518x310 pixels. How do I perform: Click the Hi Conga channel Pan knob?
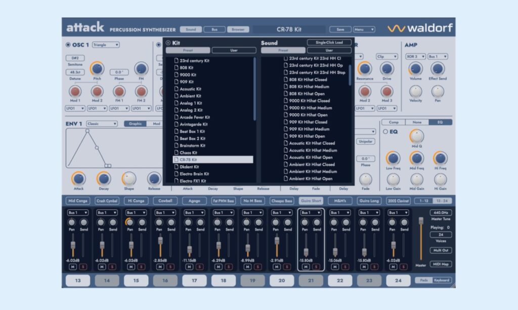[x=131, y=222]
